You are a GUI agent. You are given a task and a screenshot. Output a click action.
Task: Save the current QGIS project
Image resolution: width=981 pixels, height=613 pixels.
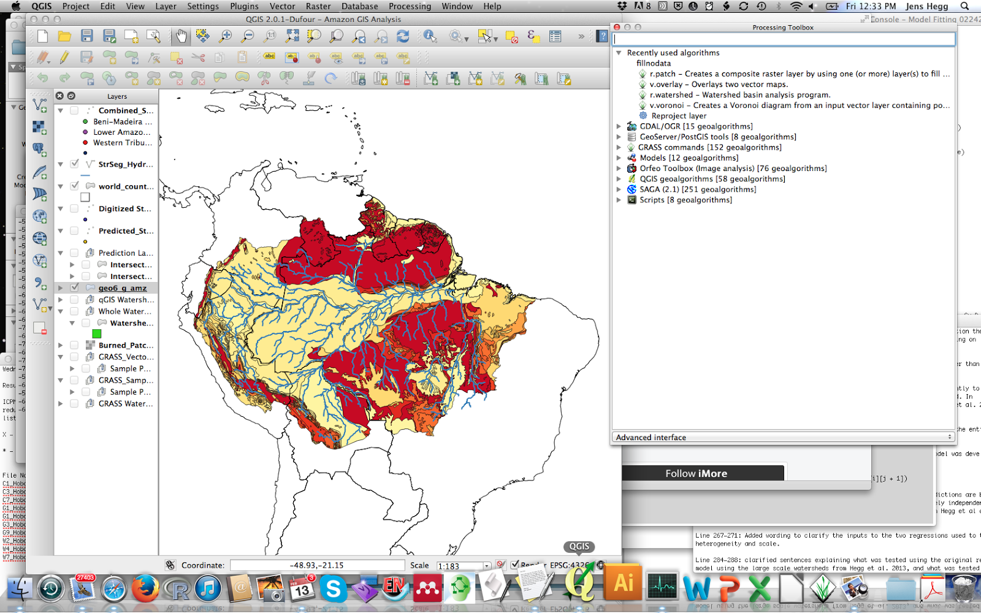[x=86, y=36]
